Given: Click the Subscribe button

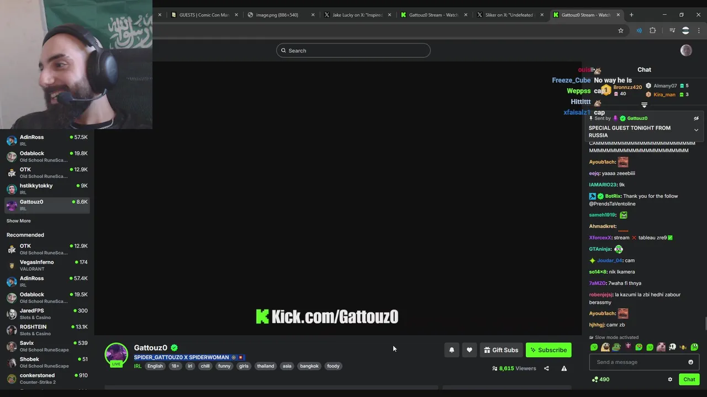Looking at the screenshot, I should (548, 350).
